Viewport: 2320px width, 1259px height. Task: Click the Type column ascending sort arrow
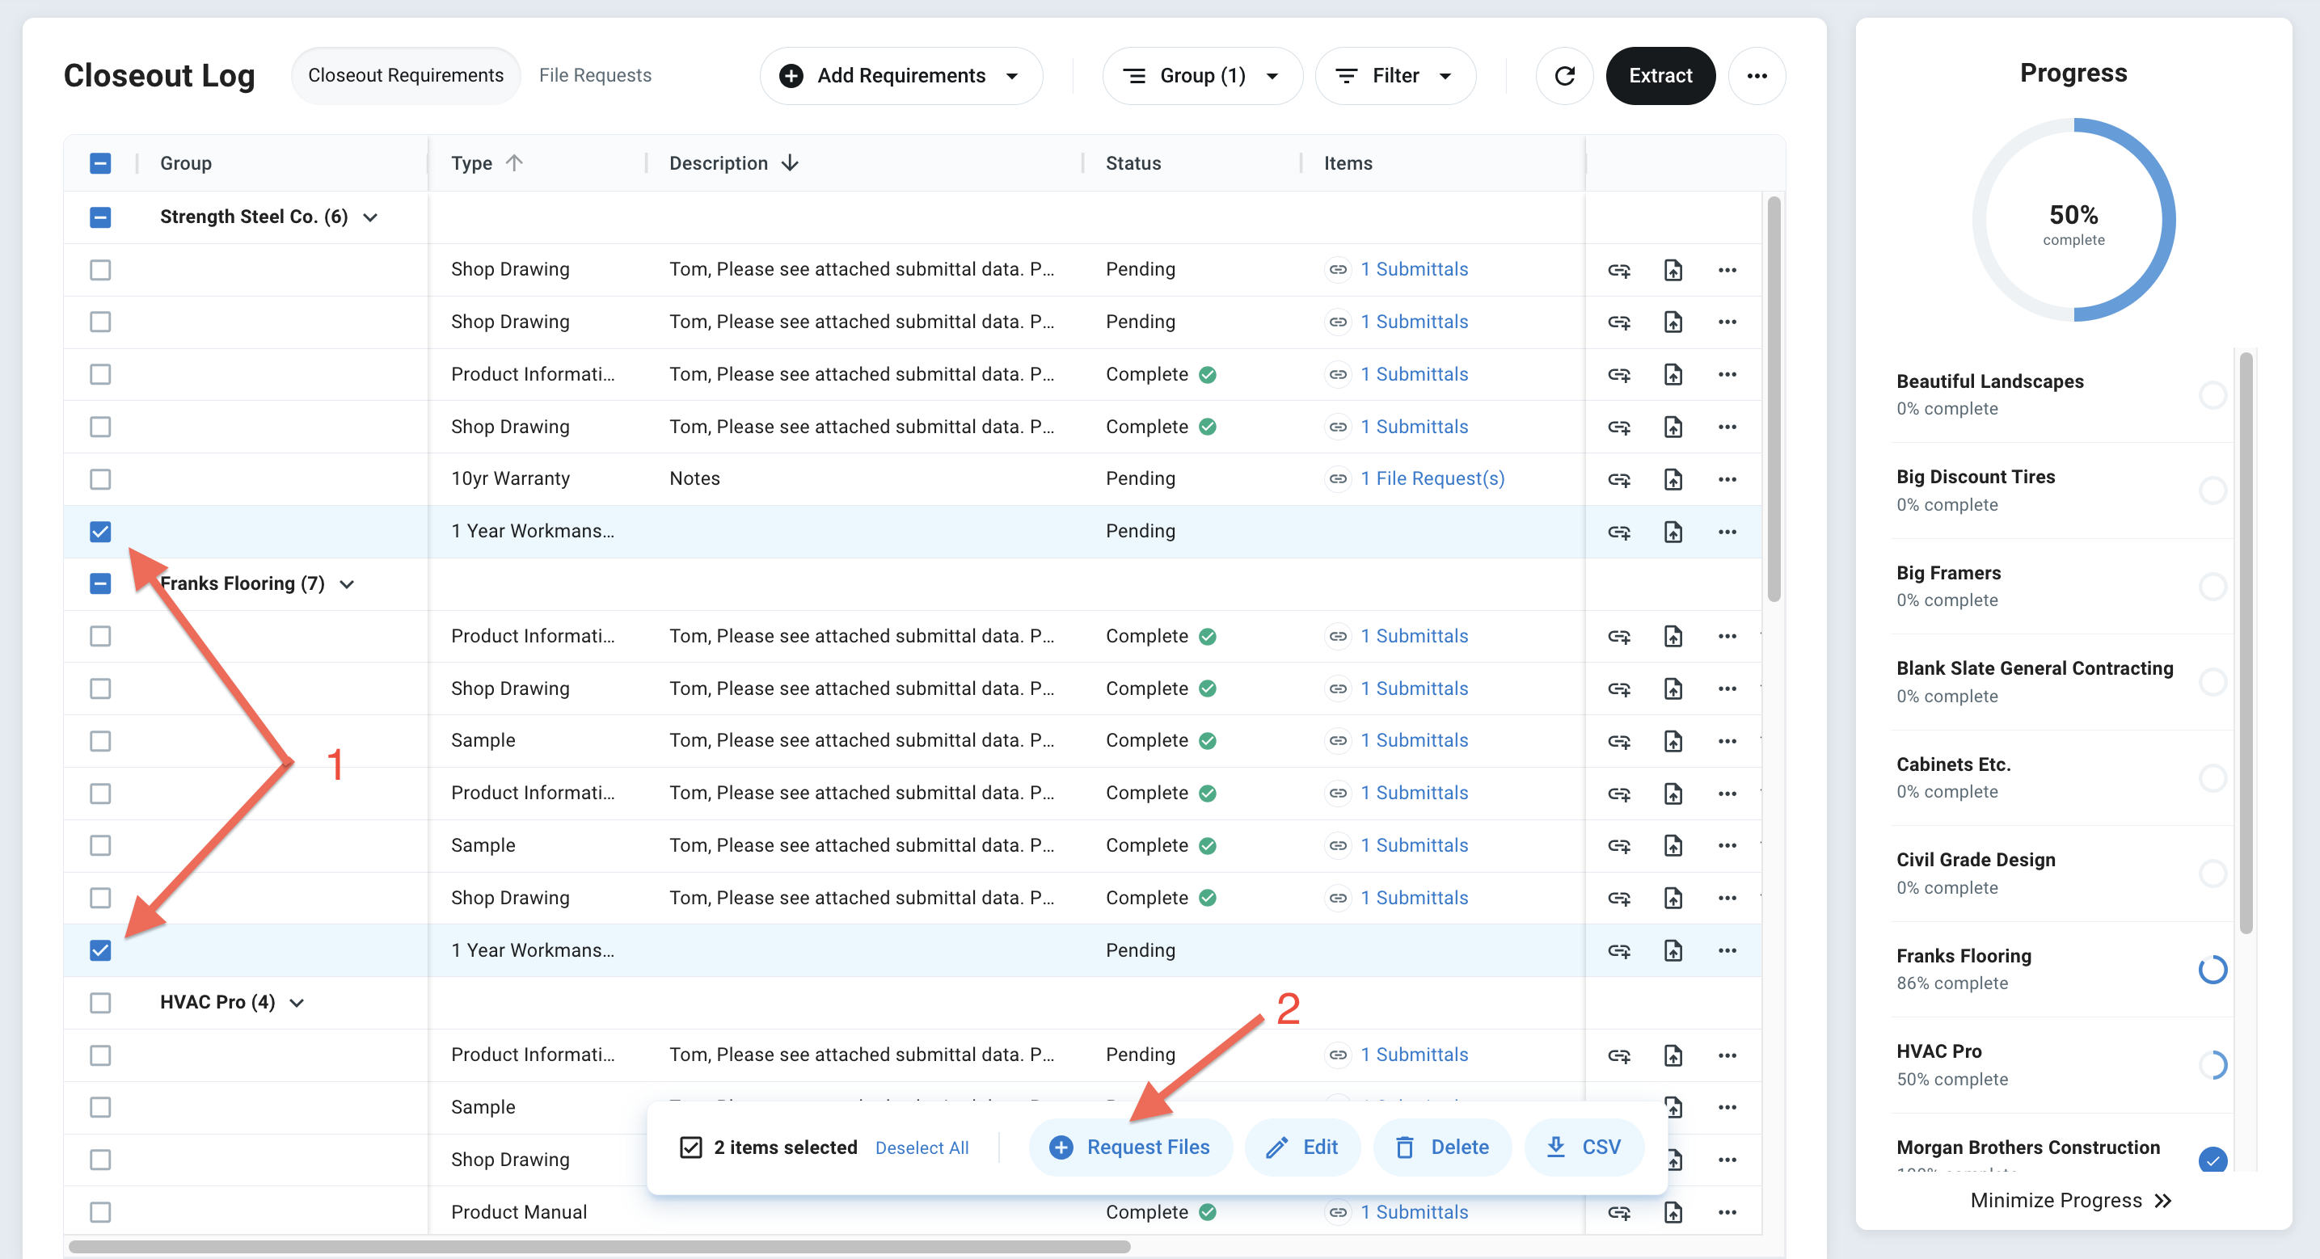(x=514, y=163)
